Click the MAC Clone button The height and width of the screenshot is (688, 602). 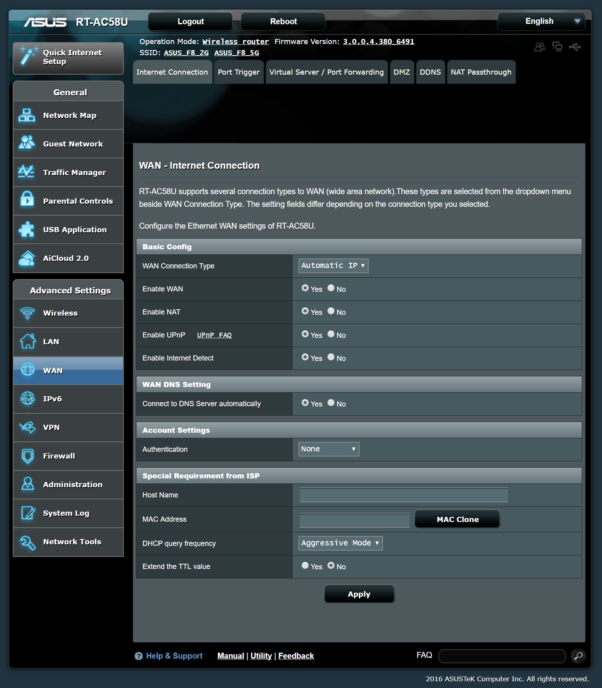pyautogui.click(x=458, y=519)
